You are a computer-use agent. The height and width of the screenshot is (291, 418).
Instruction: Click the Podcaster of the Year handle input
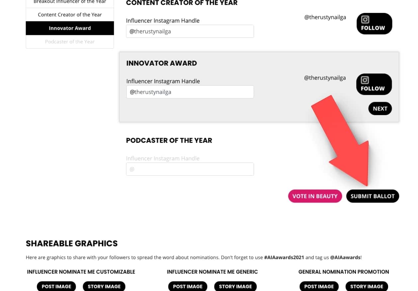[190, 169]
